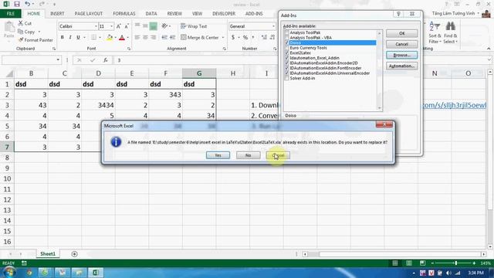Toggle Italic formatting
This screenshot has width=494, height=278.
tap(70, 38)
